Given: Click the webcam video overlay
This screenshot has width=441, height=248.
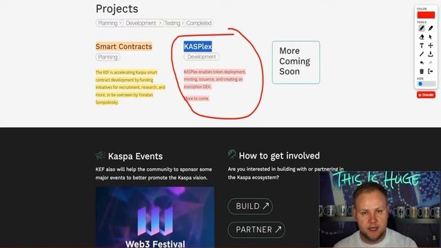Looking at the screenshot, I should pos(380,209).
